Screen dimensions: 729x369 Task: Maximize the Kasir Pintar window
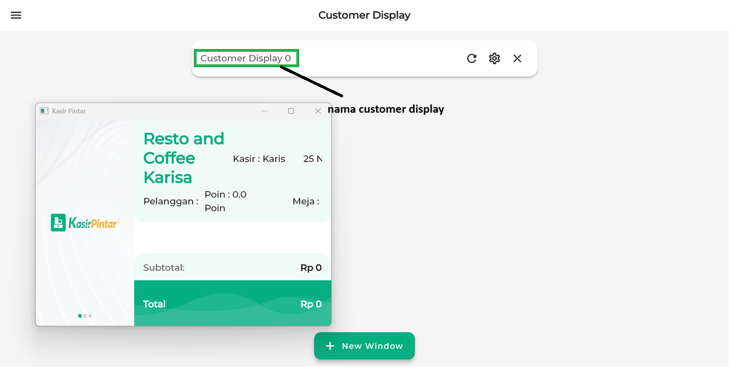tap(291, 111)
